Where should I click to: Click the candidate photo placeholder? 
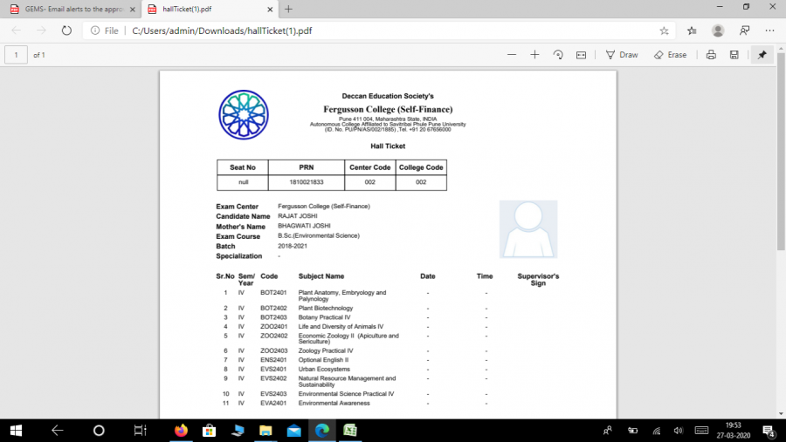527,229
